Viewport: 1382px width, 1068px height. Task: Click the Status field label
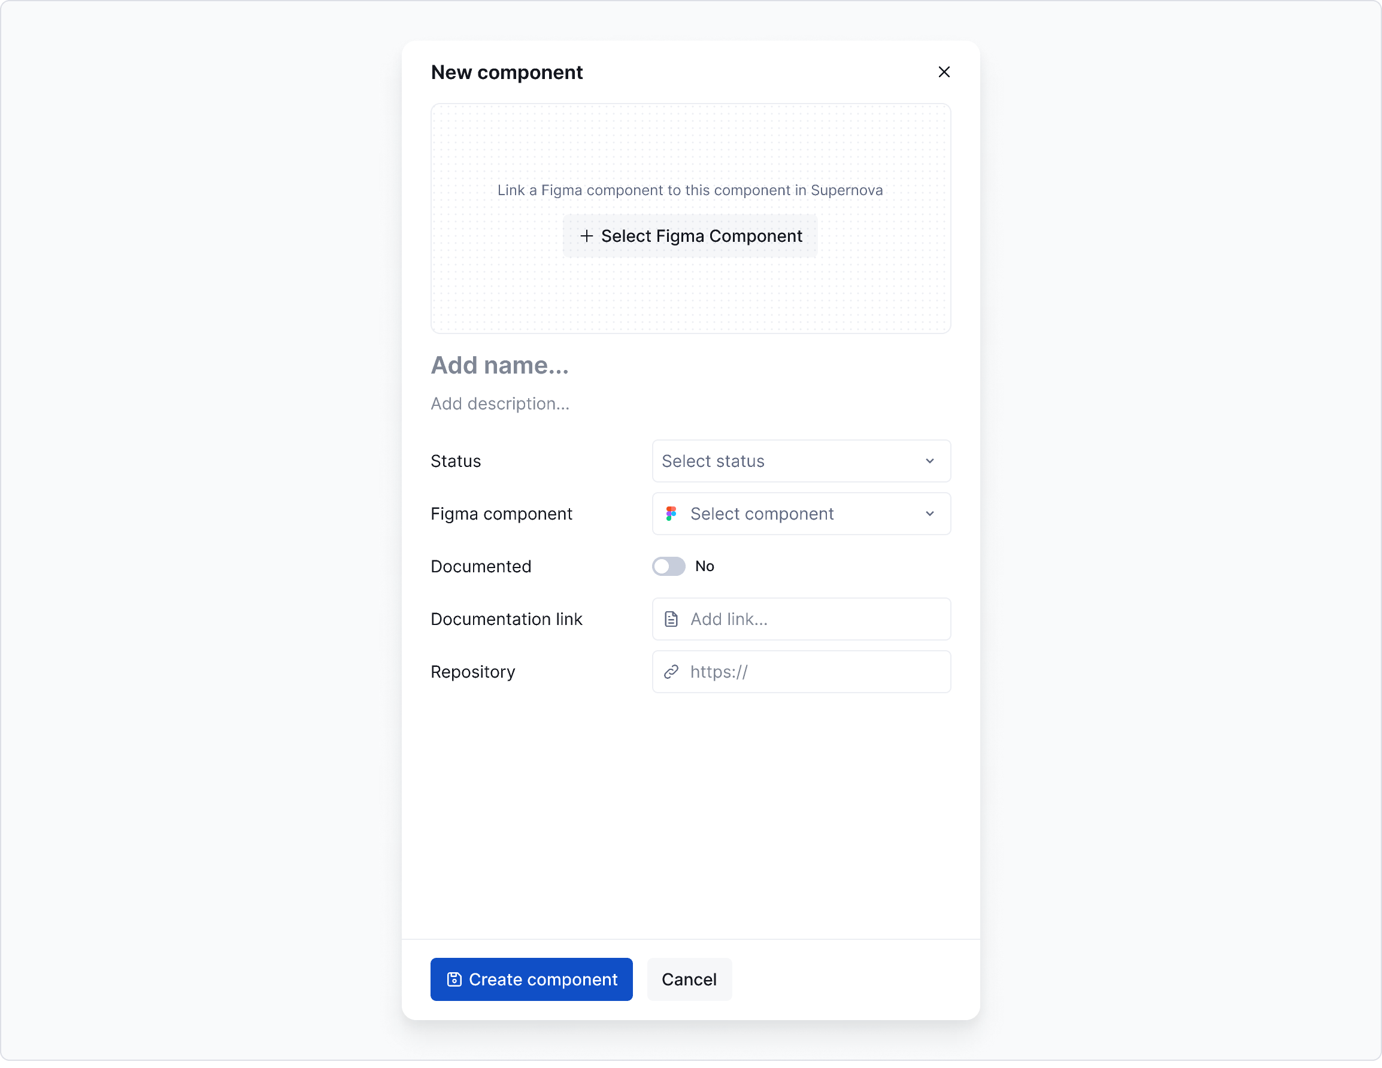tap(455, 461)
